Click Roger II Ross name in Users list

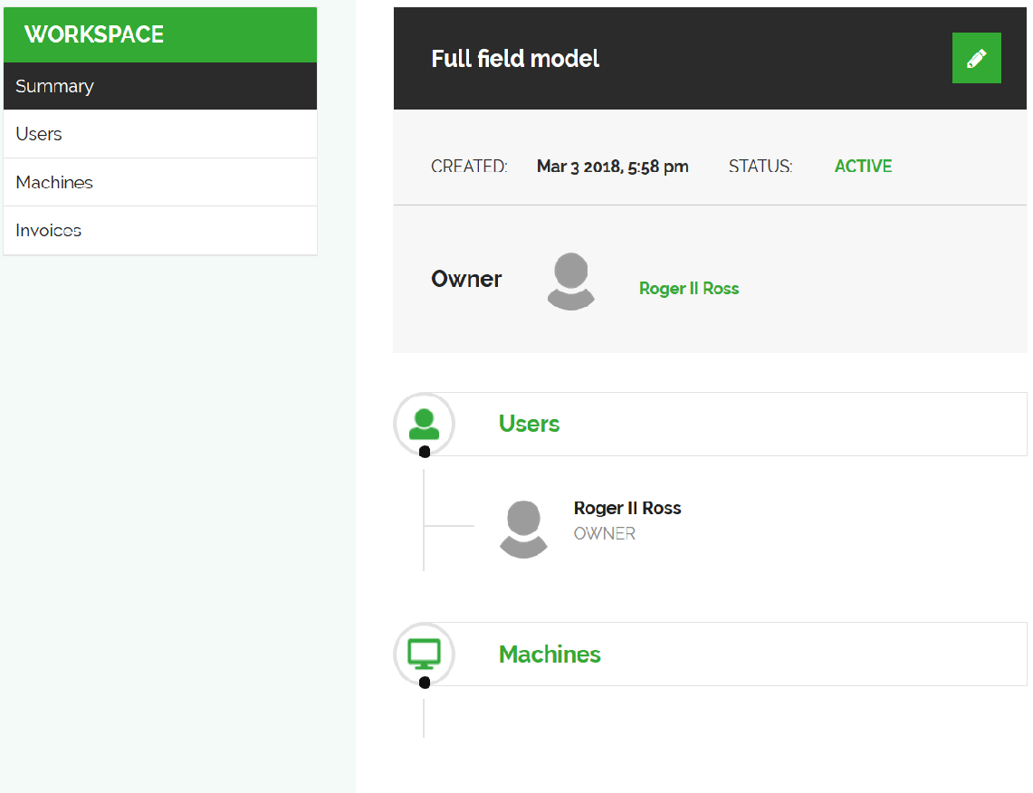tap(627, 508)
